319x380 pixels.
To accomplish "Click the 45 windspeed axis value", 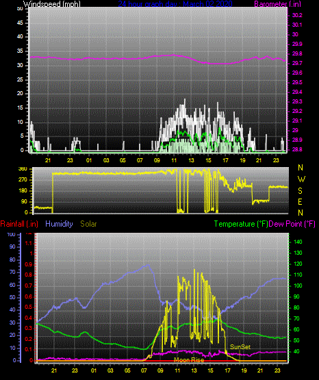I will coord(20,23).
